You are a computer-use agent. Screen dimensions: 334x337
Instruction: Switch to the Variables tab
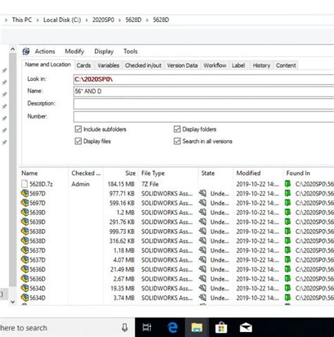tap(109, 66)
